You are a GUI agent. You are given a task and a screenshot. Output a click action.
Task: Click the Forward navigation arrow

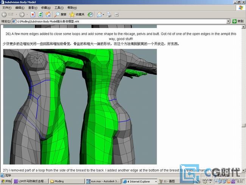pos(22,15)
